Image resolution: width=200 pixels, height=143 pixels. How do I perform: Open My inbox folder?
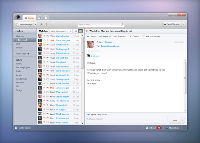pyautogui.click(x=20, y=36)
